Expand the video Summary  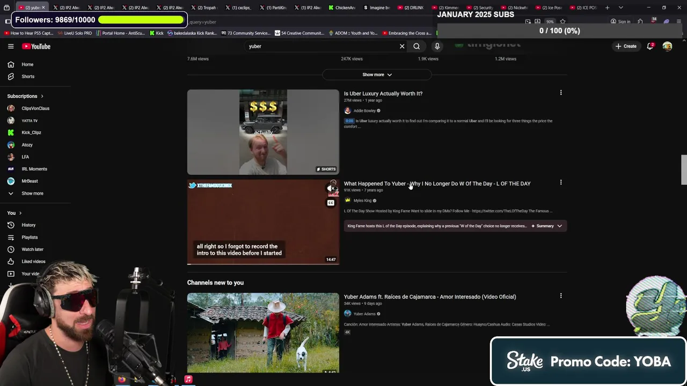pos(546,226)
